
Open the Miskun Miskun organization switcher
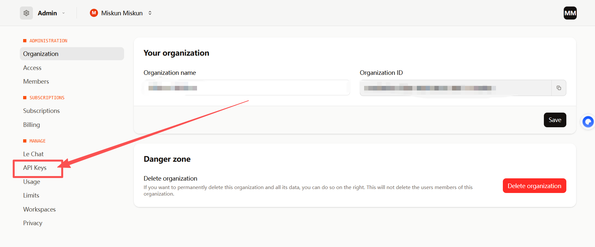[x=121, y=13]
